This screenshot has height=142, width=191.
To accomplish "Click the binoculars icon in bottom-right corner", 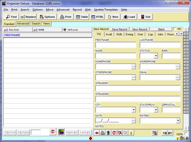I will [187, 139].
